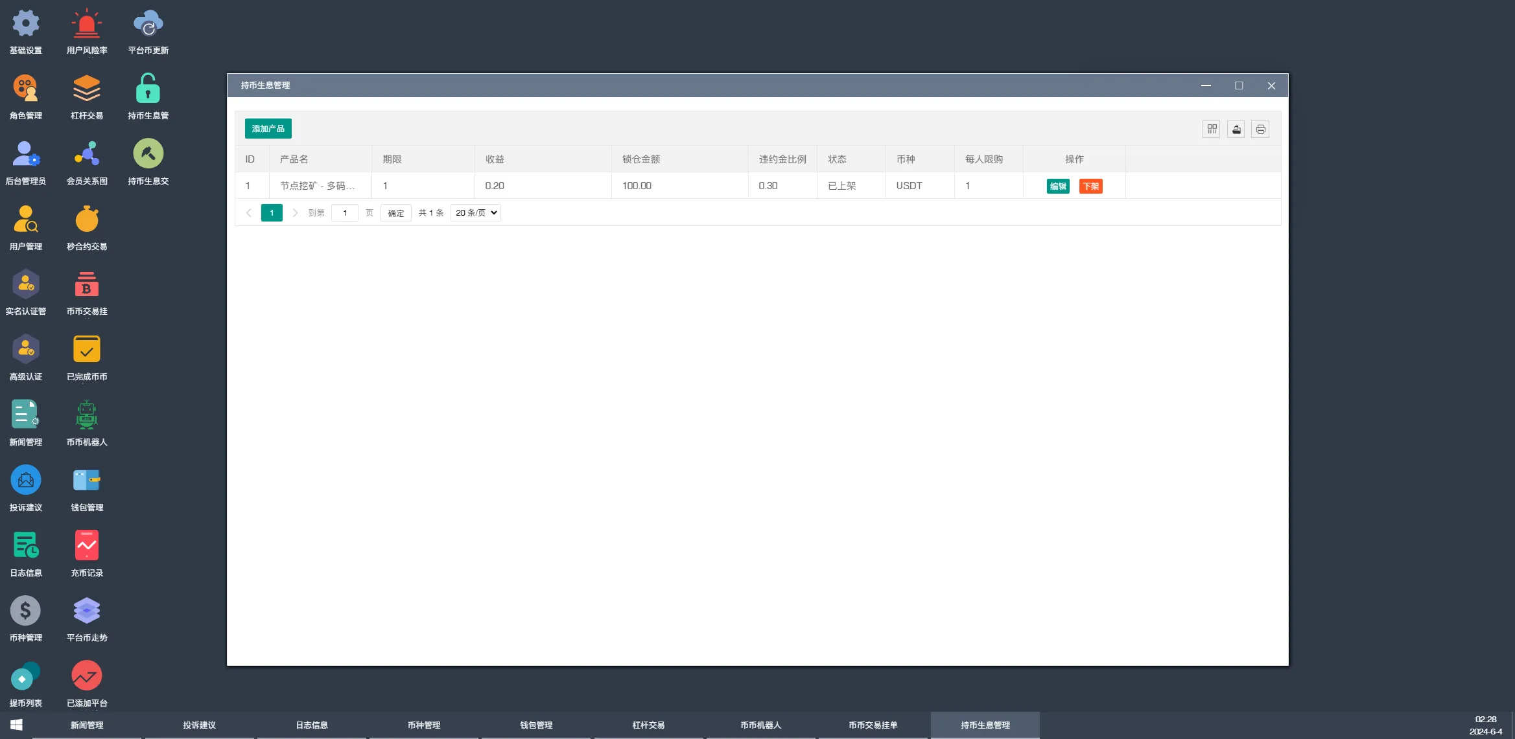
Task: Click the green 编辑 button in row 1
Action: [x=1058, y=187]
